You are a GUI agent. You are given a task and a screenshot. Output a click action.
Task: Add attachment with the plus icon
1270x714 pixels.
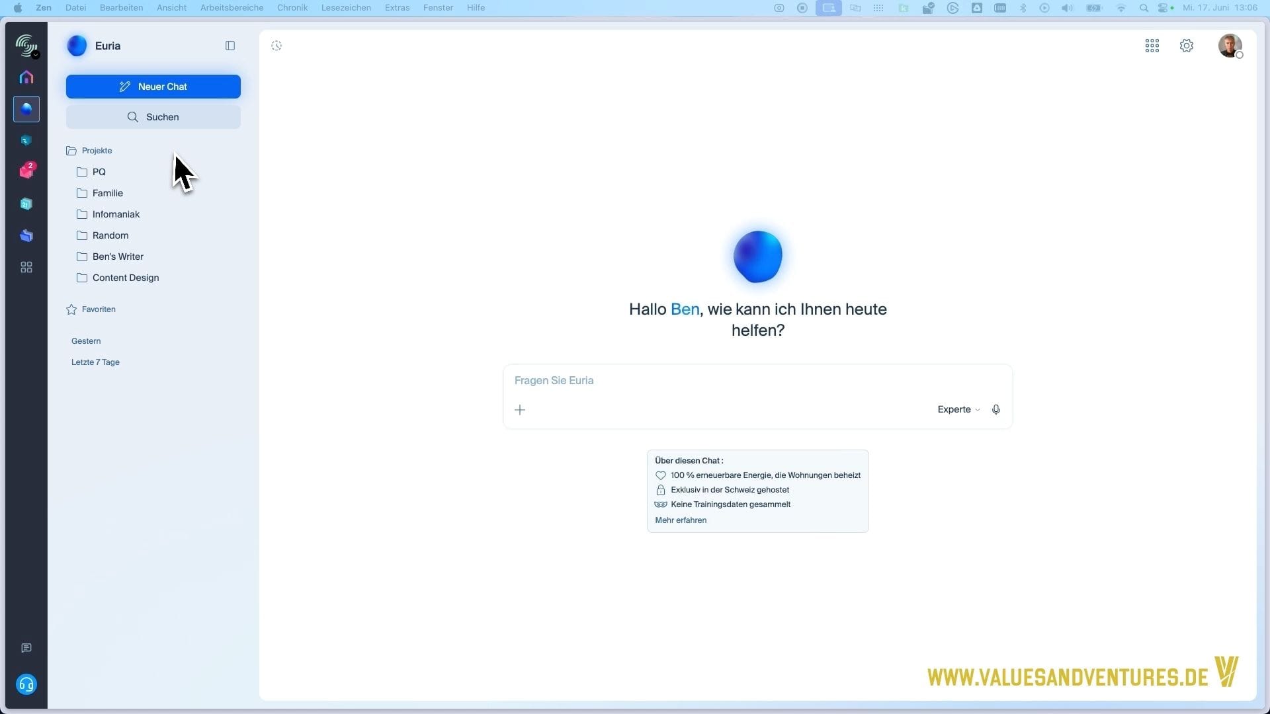[x=520, y=410]
